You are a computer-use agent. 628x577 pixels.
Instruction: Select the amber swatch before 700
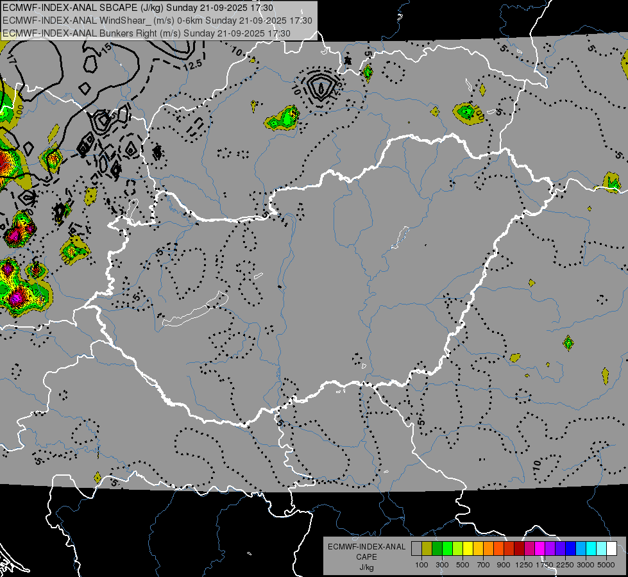tap(478, 549)
